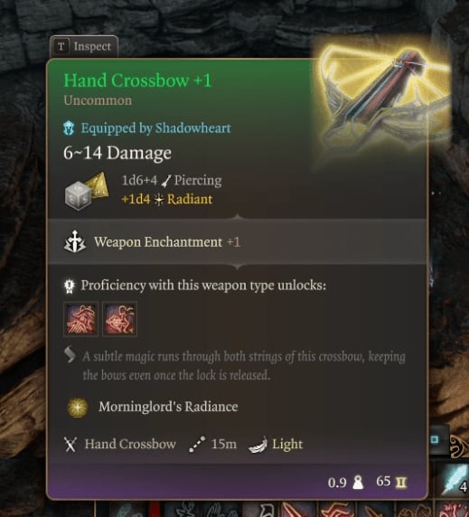Image resolution: width=469 pixels, height=517 pixels.
Task: Click the gold coin value icon
Action: click(x=401, y=483)
